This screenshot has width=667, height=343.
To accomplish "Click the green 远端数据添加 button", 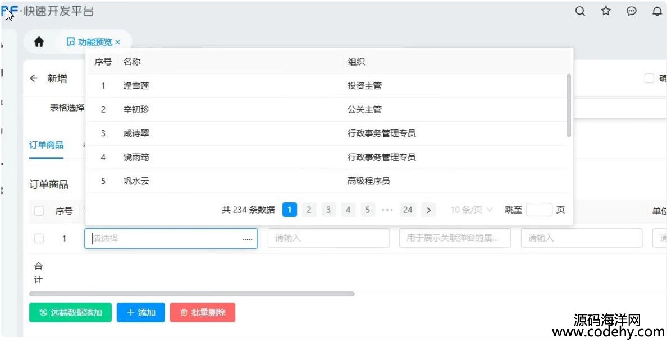I will pos(71,313).
